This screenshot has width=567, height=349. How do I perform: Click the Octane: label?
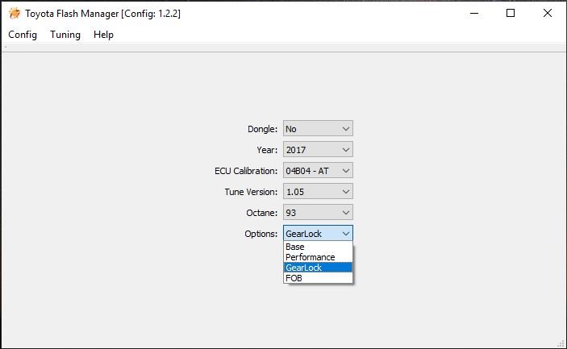[x=262, y=213]
